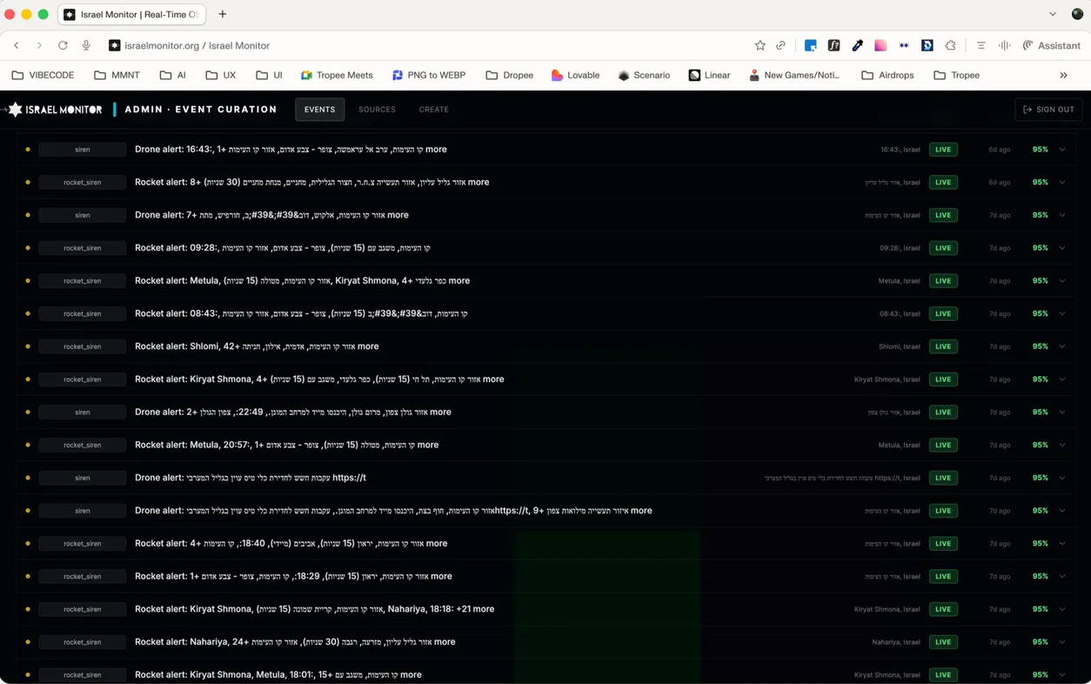Click the Israel Monitor star logo
1091x684 pixels.
click(x=15, y=110)
